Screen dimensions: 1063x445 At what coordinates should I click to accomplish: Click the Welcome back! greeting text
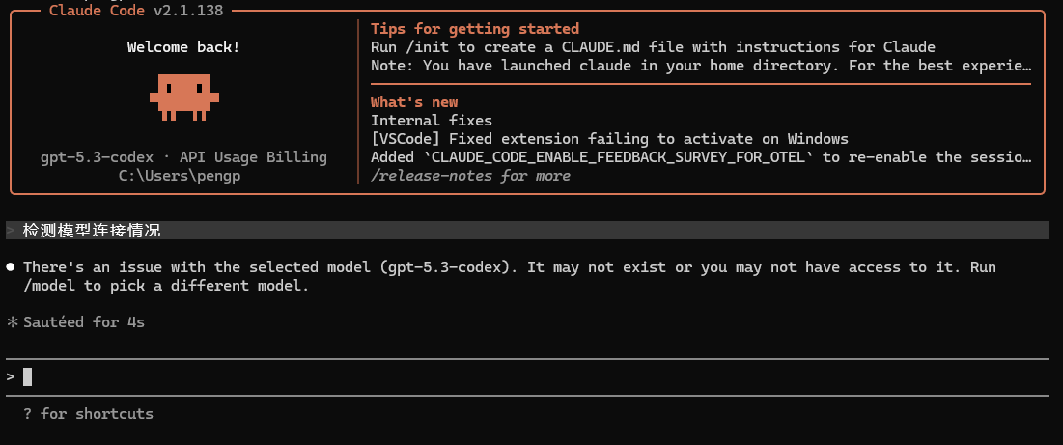coord(183,47)
